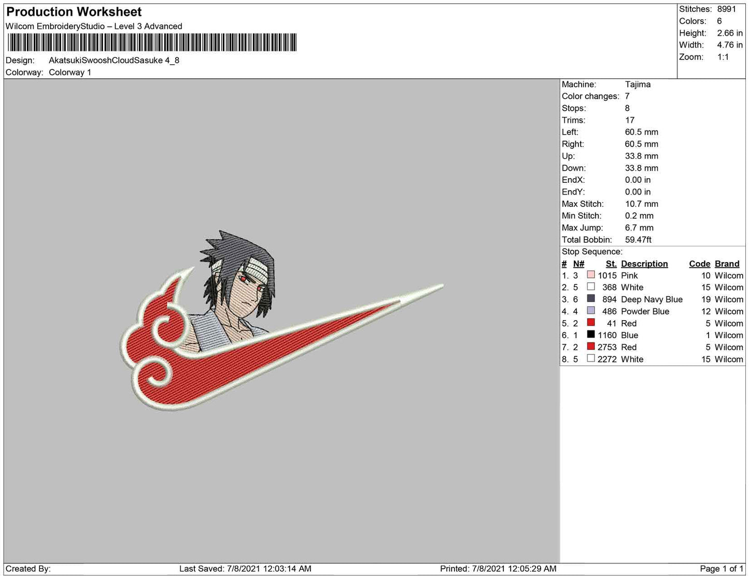Click the red Akatsuki cloud in the design
Image resolution: width=749 pixels, height=576 pixels.
coord(156,342)
